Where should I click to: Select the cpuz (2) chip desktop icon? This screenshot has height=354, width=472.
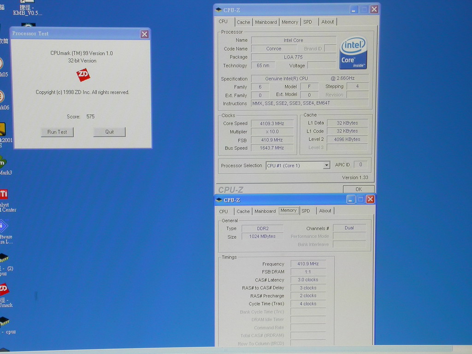click(6, 265)
